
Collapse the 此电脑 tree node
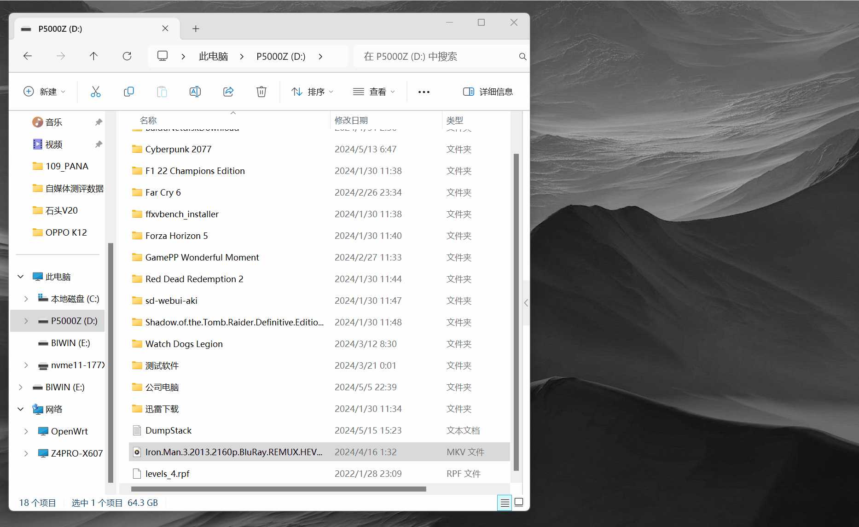21,277
